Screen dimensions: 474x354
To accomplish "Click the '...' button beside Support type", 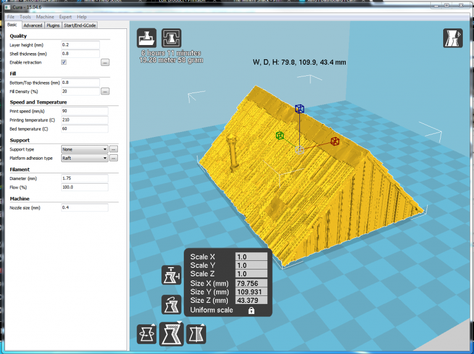I will (114, 149).
